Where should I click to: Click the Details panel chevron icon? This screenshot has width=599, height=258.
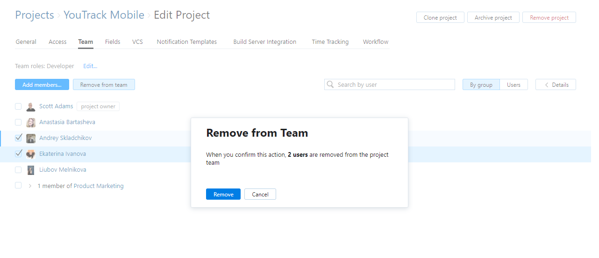(545, 85)
